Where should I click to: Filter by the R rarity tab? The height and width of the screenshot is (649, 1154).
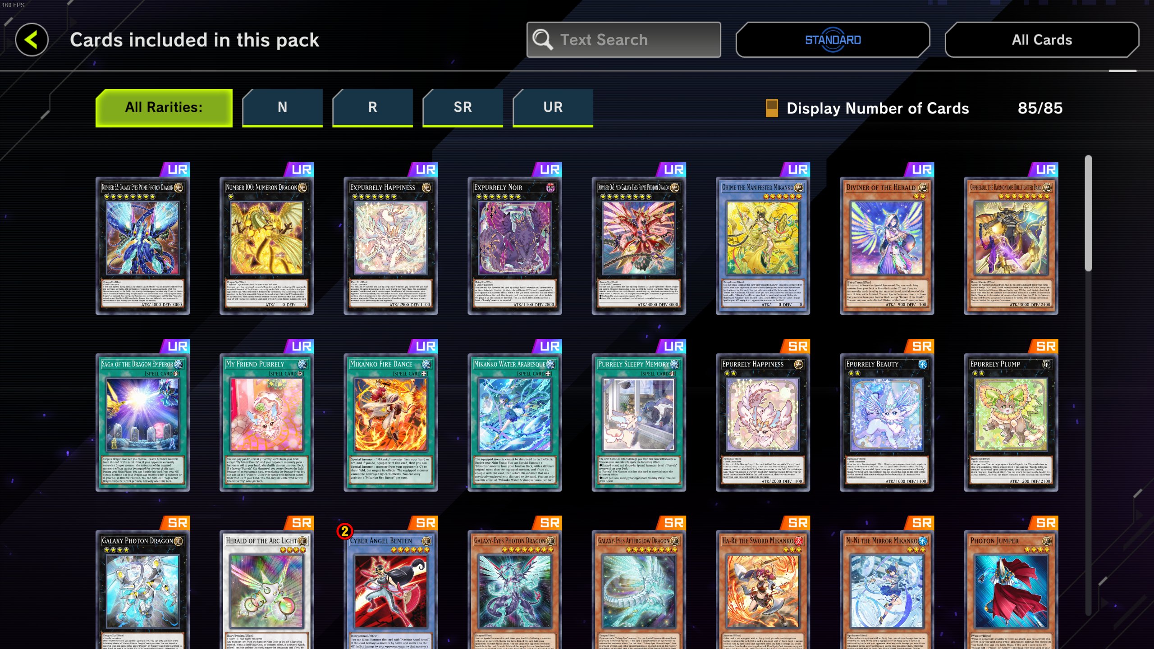click(373, 108)
